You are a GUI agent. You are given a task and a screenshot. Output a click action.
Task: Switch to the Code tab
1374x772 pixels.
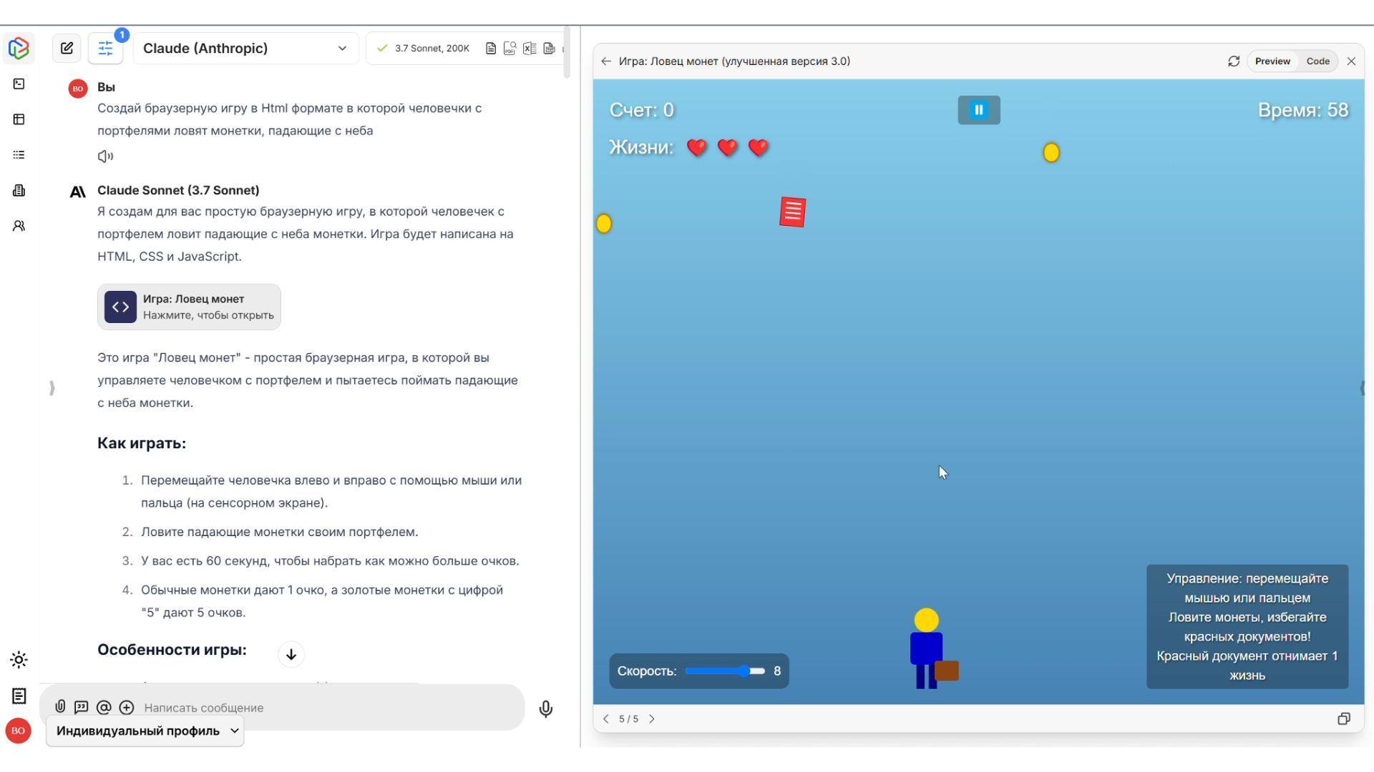point(1317,61)
